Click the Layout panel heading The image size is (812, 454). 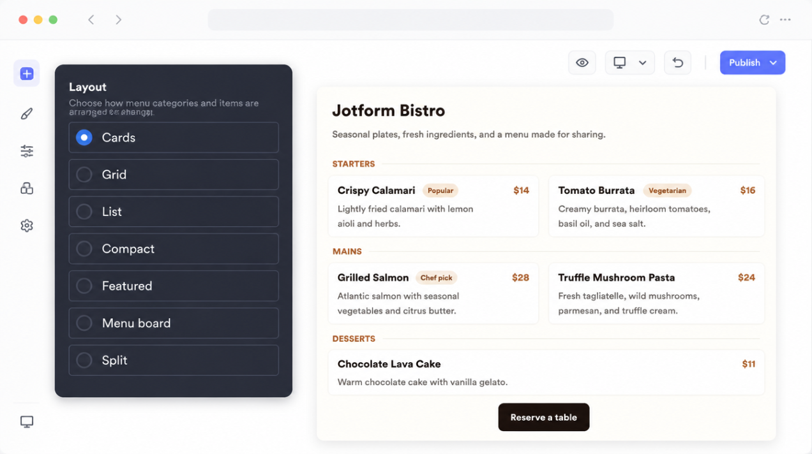pyautogui.click(x=87, y=87)
